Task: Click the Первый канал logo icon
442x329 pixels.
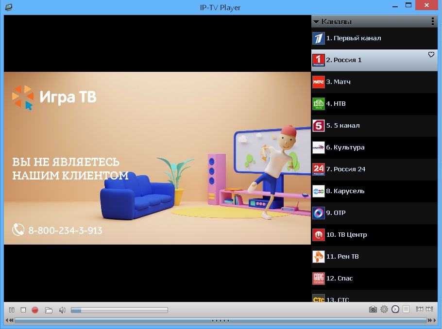Action: (319, 38)
